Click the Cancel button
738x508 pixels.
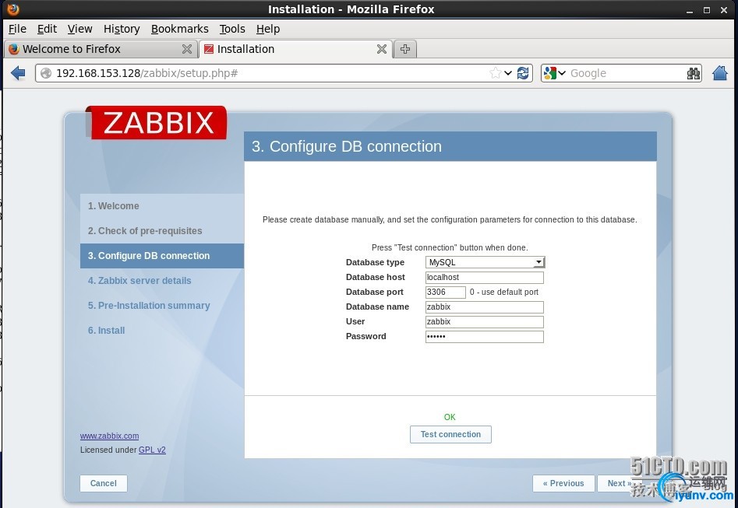[x=104, y=483]
